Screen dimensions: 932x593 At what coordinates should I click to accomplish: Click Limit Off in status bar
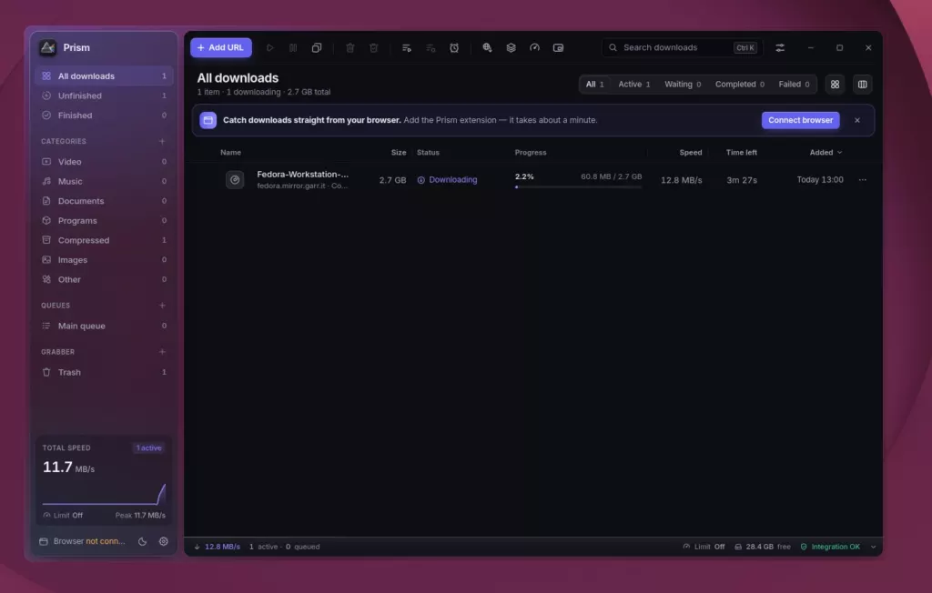click(704, 547)
